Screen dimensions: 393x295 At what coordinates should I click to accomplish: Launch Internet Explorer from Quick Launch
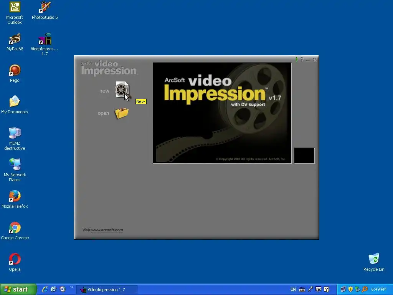45,289
